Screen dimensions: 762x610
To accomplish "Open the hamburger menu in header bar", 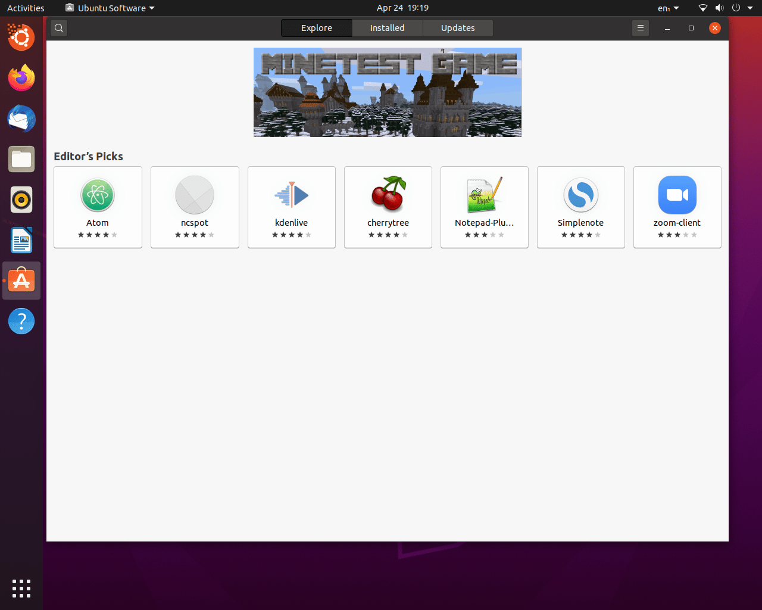I will pos(641,28).
